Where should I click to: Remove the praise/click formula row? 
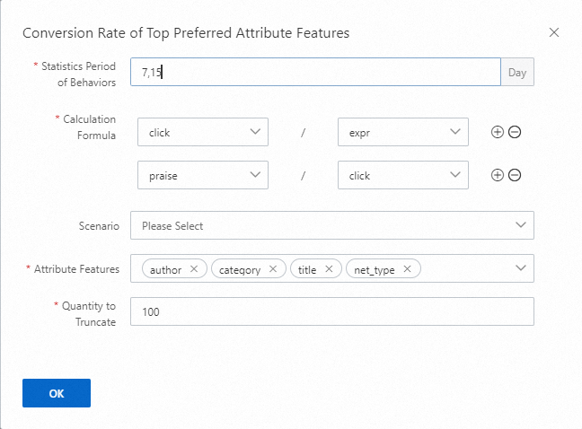coord(515,175)
